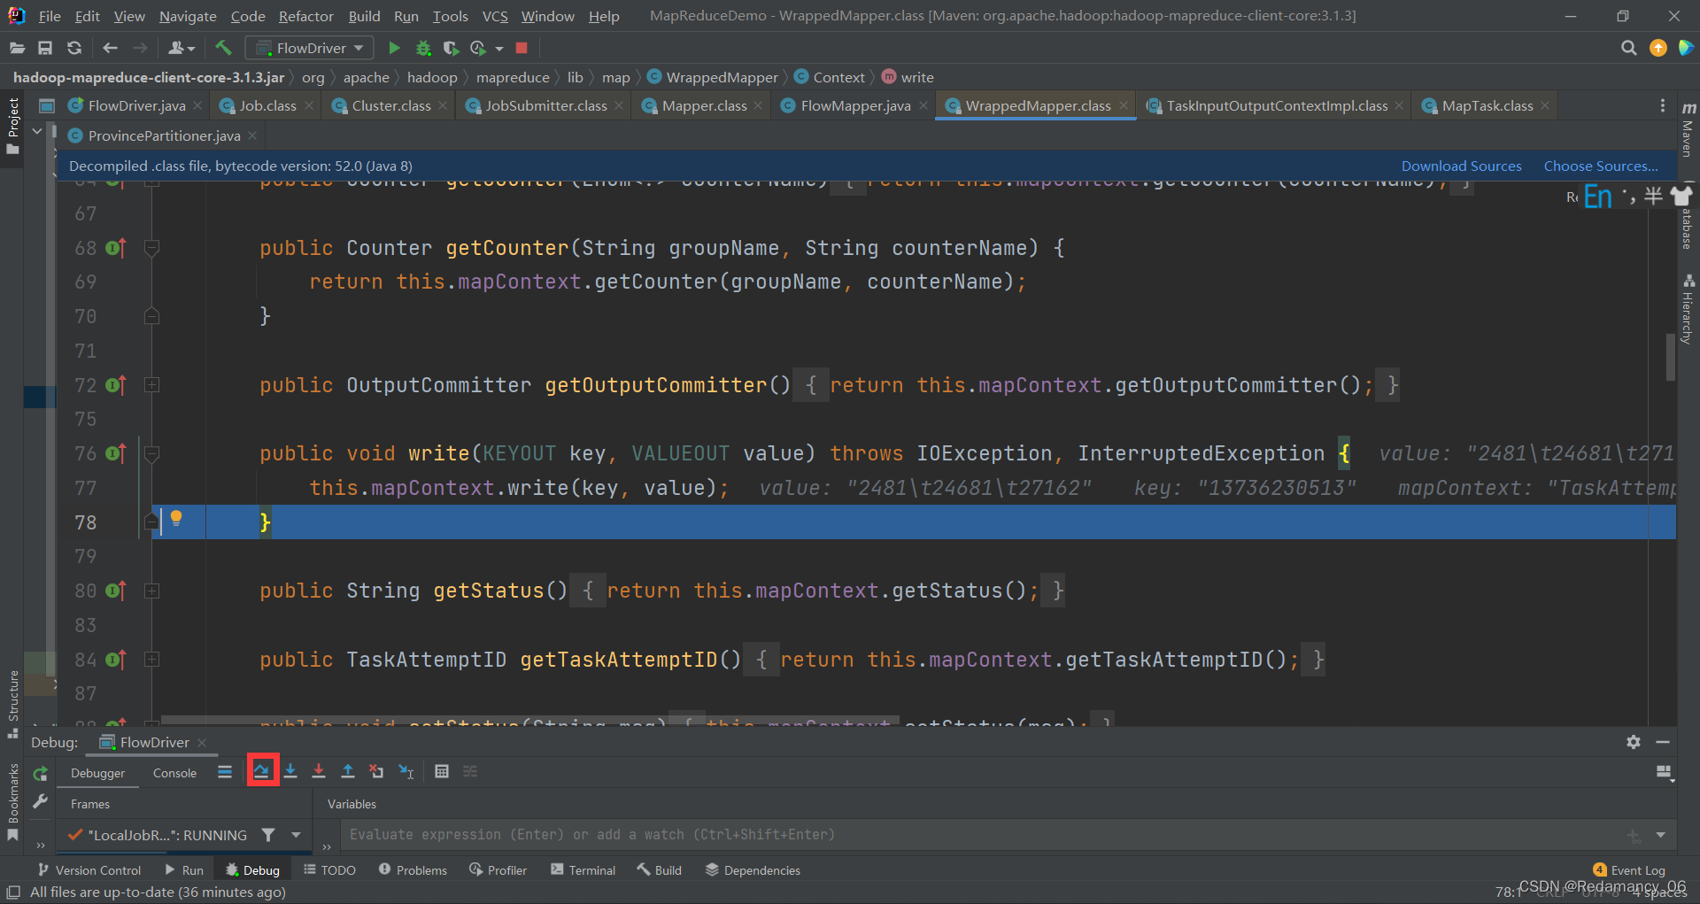Click the Open folder toolbar icon
Screen dimensions: 1700x904
point(17,48)
